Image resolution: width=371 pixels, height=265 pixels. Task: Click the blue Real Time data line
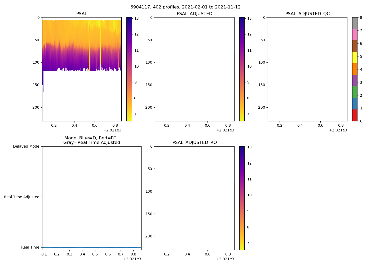tap(92, 247)
